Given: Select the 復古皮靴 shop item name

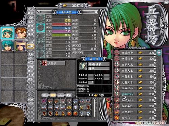Looking at the screenshot, I should [127, 112].
